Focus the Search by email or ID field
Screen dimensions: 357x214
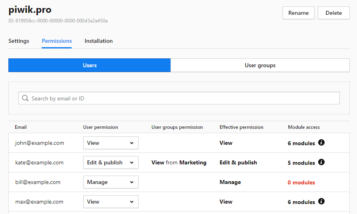click(x=184, y=98)
